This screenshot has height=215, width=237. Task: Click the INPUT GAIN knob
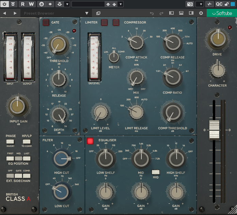17,106
